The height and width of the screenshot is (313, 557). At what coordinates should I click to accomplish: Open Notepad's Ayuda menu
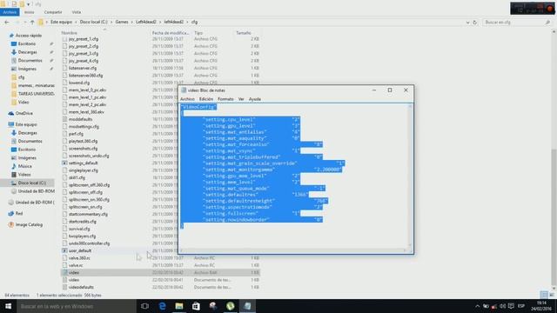click(255, 99)
